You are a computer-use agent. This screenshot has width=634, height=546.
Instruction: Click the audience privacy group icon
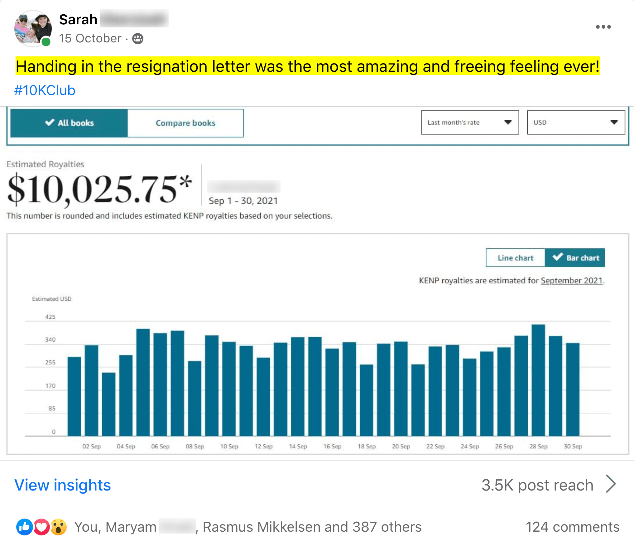click(138, 39)
